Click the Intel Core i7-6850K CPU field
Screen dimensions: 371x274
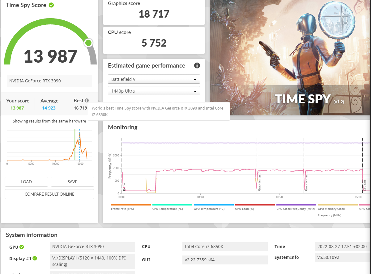pos(225,247)
